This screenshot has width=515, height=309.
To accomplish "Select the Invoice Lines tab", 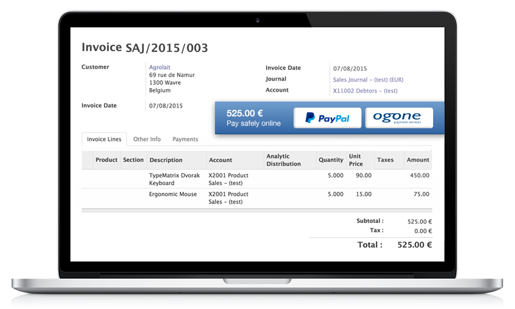I will click(104, 139).
